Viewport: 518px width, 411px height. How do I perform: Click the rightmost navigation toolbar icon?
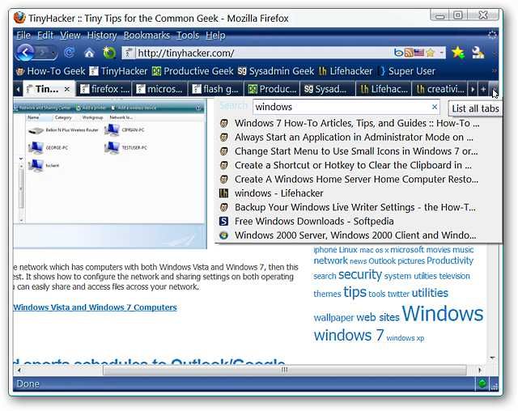coord(478,53)
